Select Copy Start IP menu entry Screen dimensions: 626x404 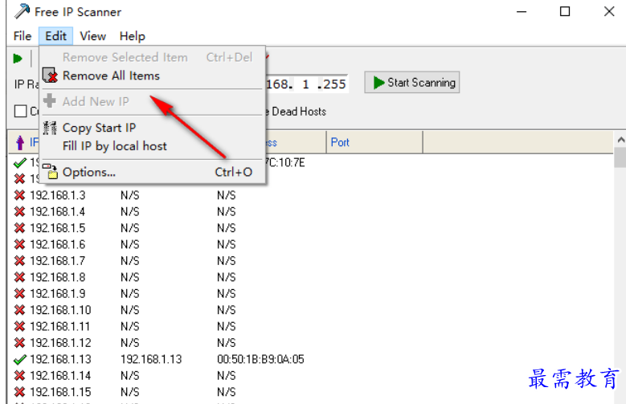tap(153, 128)
